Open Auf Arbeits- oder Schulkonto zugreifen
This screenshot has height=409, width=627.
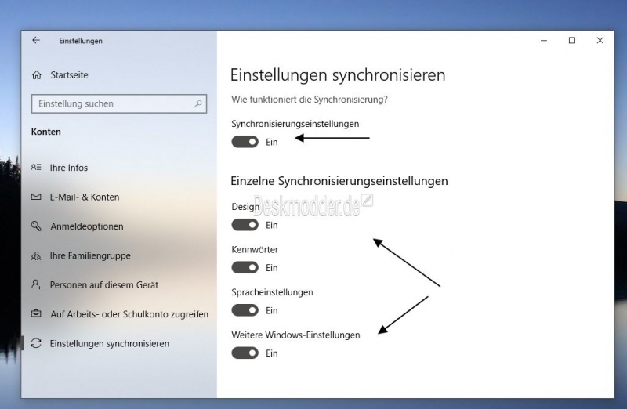[x=129, y=314]
